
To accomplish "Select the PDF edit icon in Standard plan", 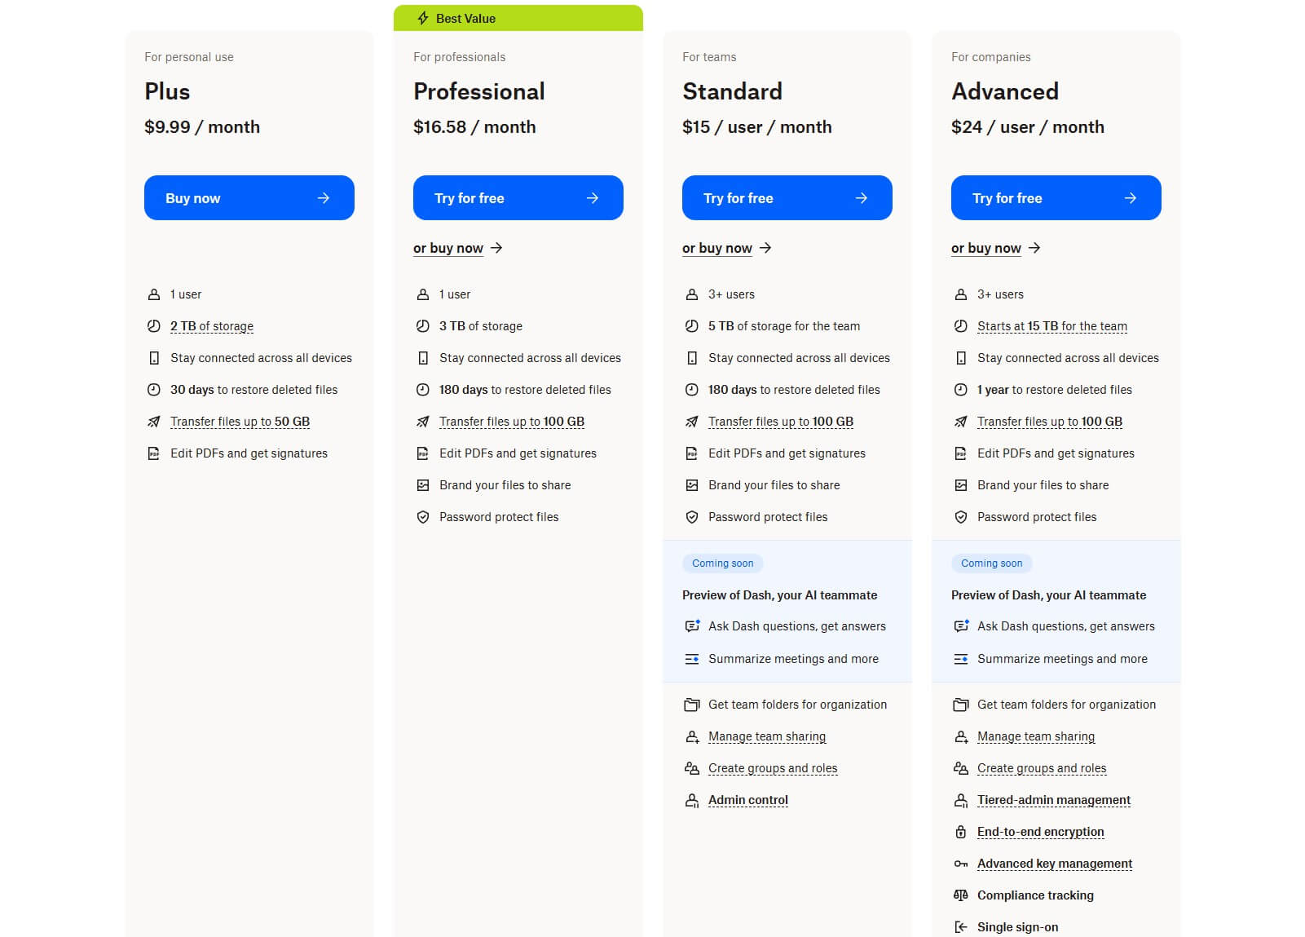I will (692, 453).
